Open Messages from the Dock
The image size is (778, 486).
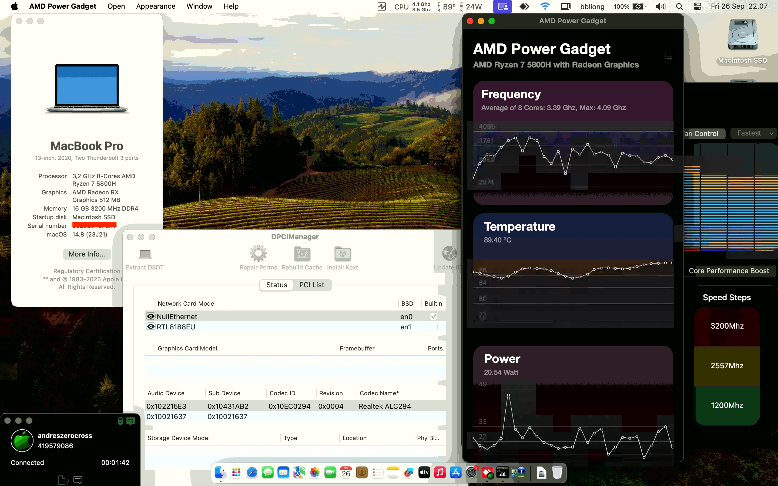point(267,473)
